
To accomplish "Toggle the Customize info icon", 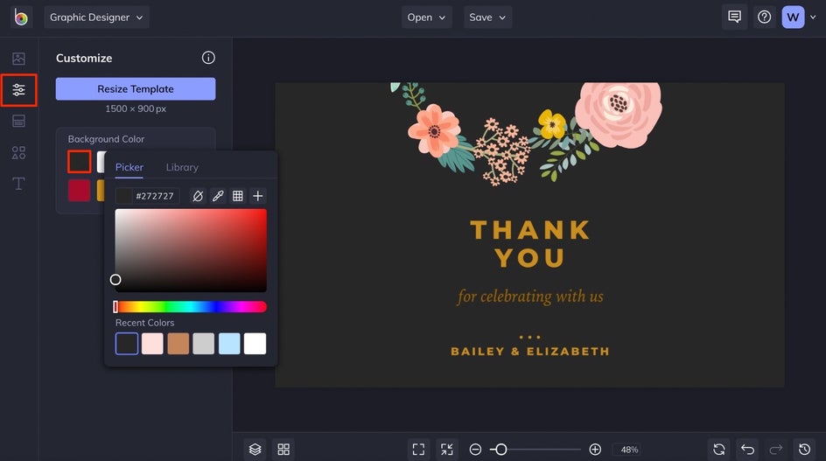I will point(208,58).
